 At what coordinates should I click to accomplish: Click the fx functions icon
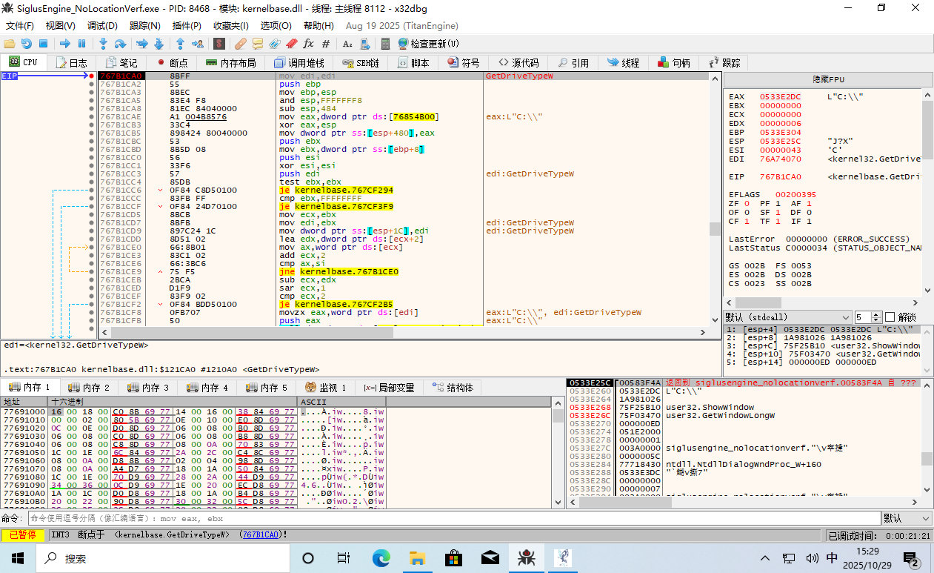coord(309,44)
